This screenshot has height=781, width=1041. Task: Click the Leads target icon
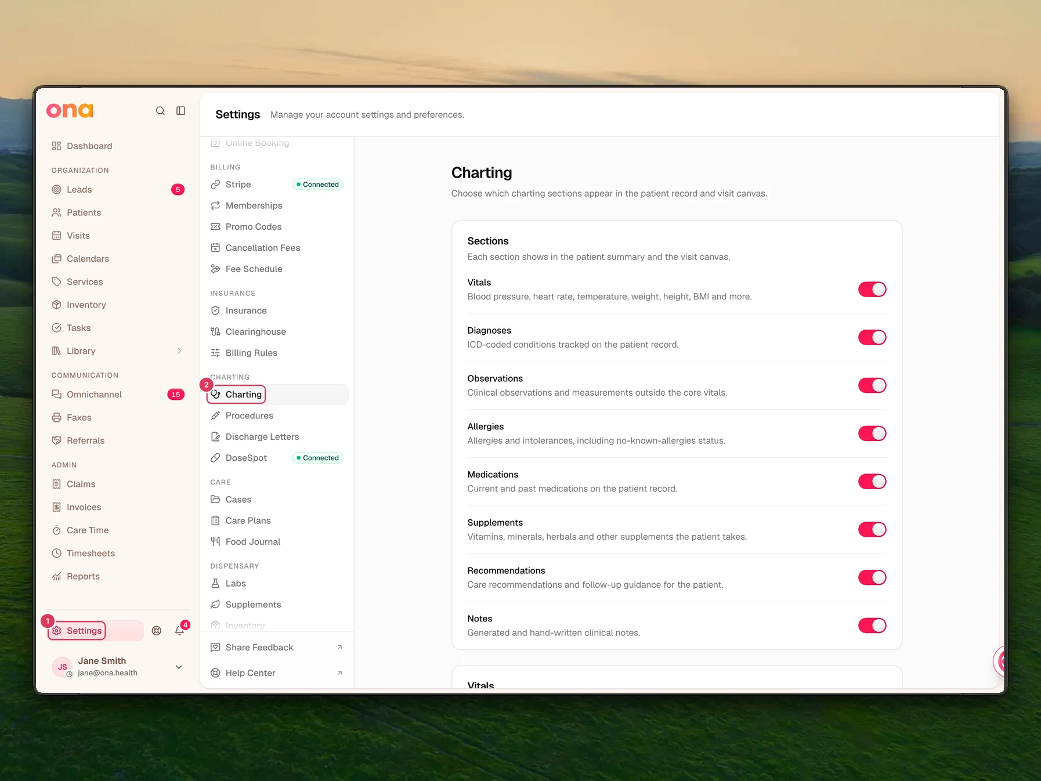coord(56,190)
